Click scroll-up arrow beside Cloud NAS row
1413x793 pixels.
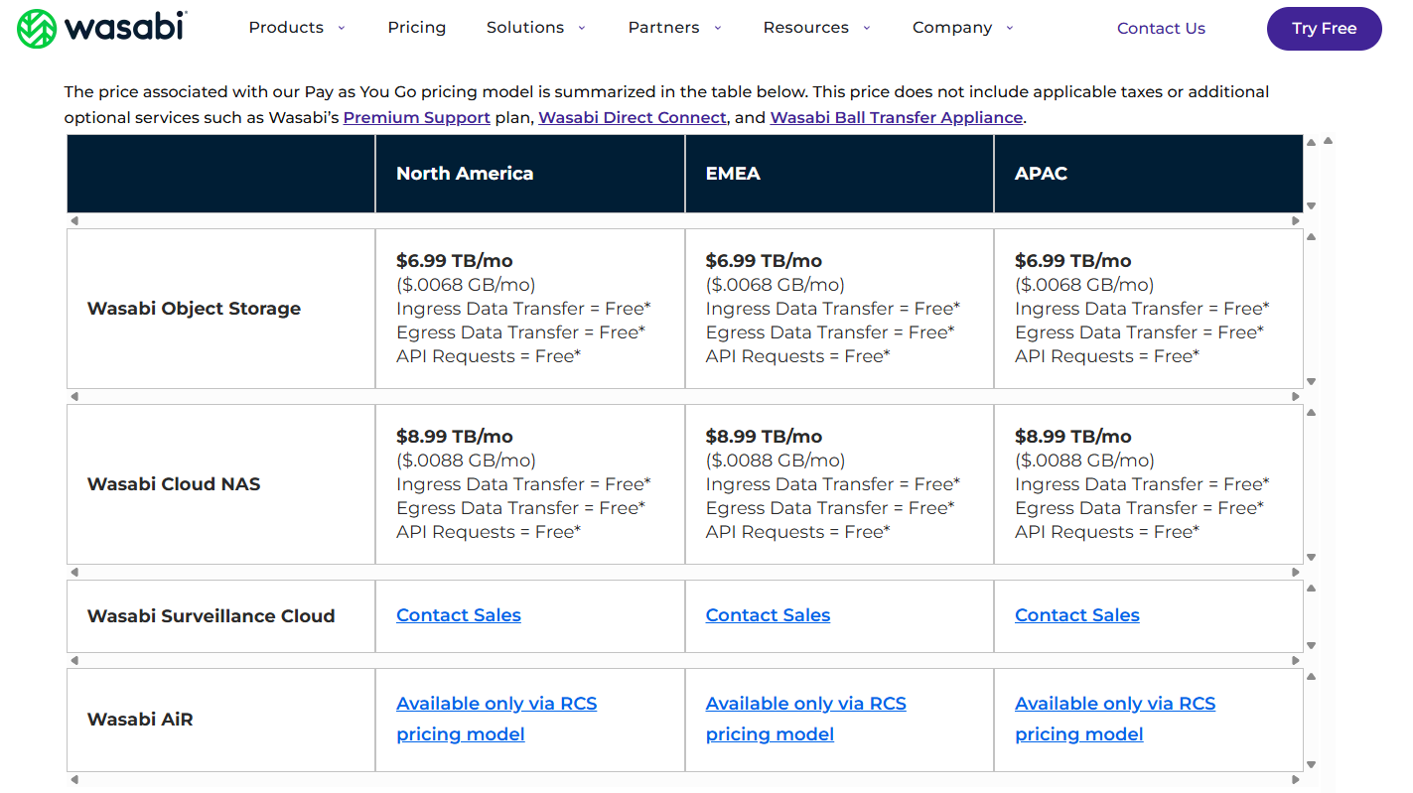pos(1311,413)
